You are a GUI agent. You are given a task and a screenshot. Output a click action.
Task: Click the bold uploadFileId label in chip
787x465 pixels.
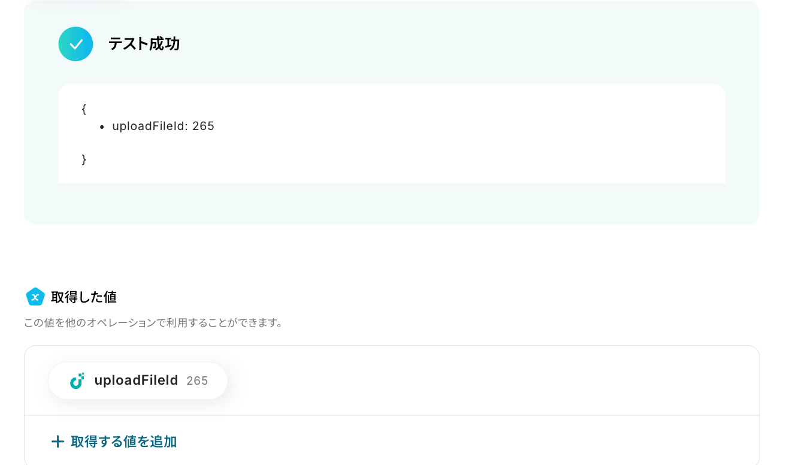point(136,380)
